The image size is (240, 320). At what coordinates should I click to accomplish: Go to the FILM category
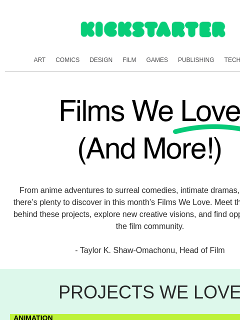[129, 60]
